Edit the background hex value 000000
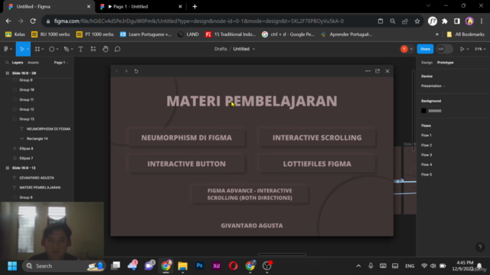This screenshot has width=490, height=275. click(x=435, y=111)
